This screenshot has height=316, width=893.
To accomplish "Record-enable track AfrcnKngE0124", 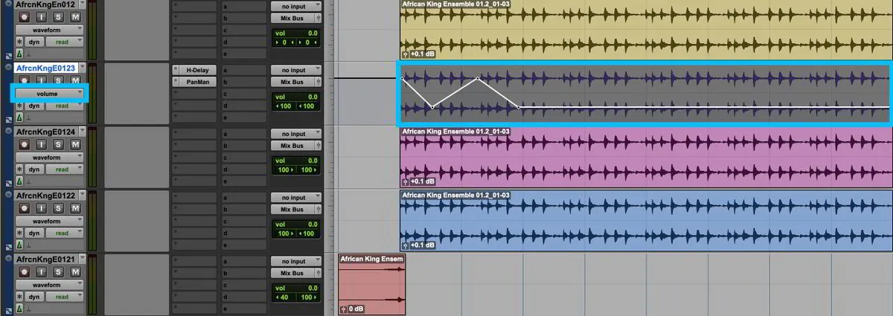I will click(24, 144).
